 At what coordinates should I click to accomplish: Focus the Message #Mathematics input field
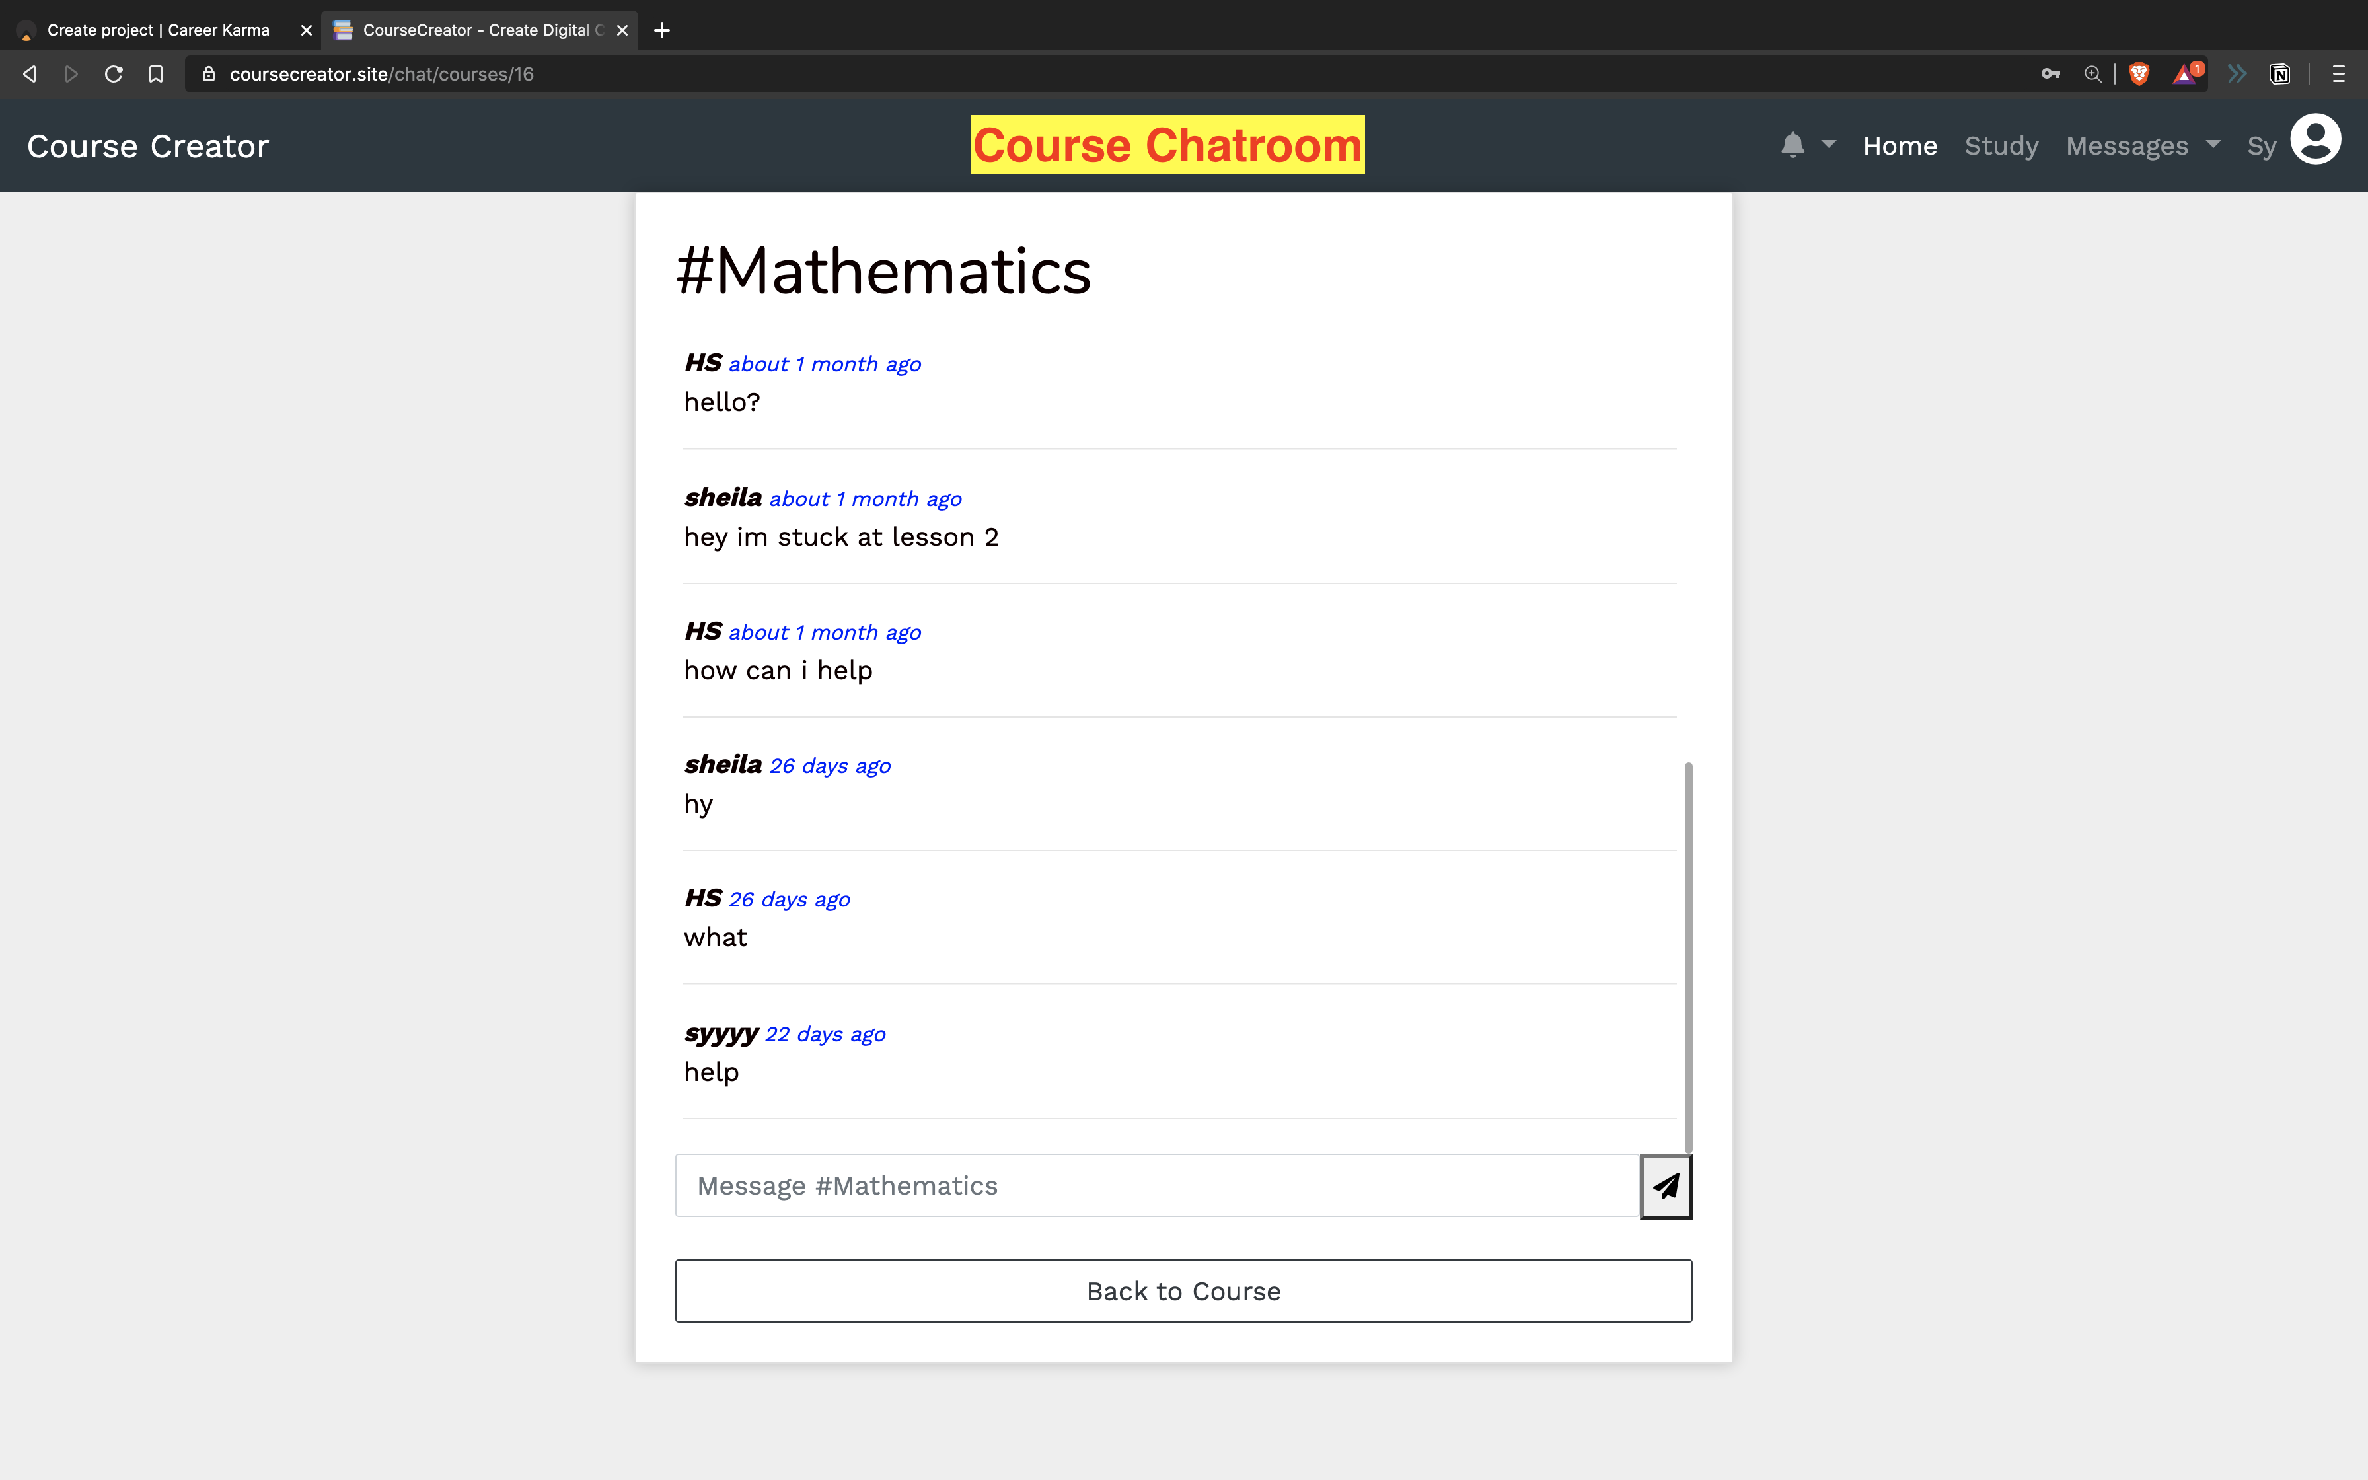(x=1157, y=1187)
